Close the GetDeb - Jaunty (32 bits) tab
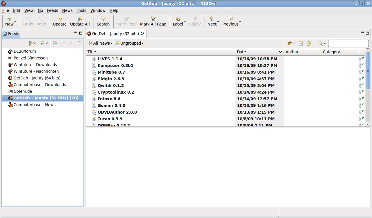372x218 pixels. pos(143,34)
